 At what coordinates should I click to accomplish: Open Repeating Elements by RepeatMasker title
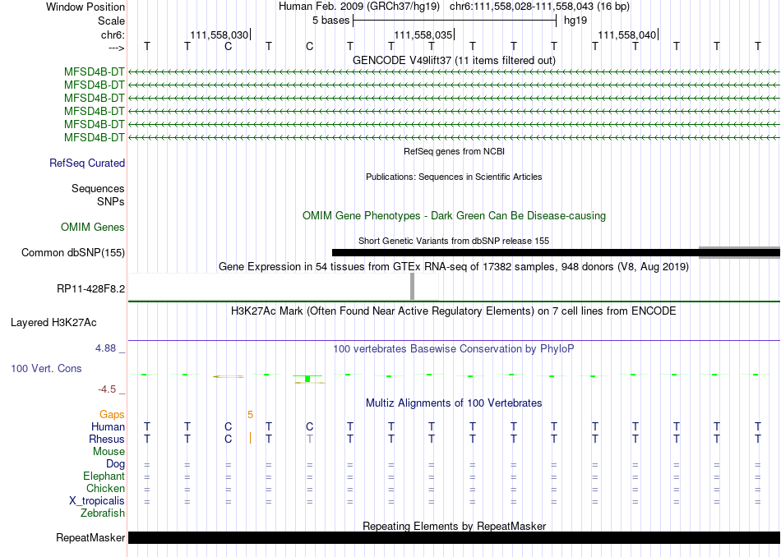tap(454, 526)
